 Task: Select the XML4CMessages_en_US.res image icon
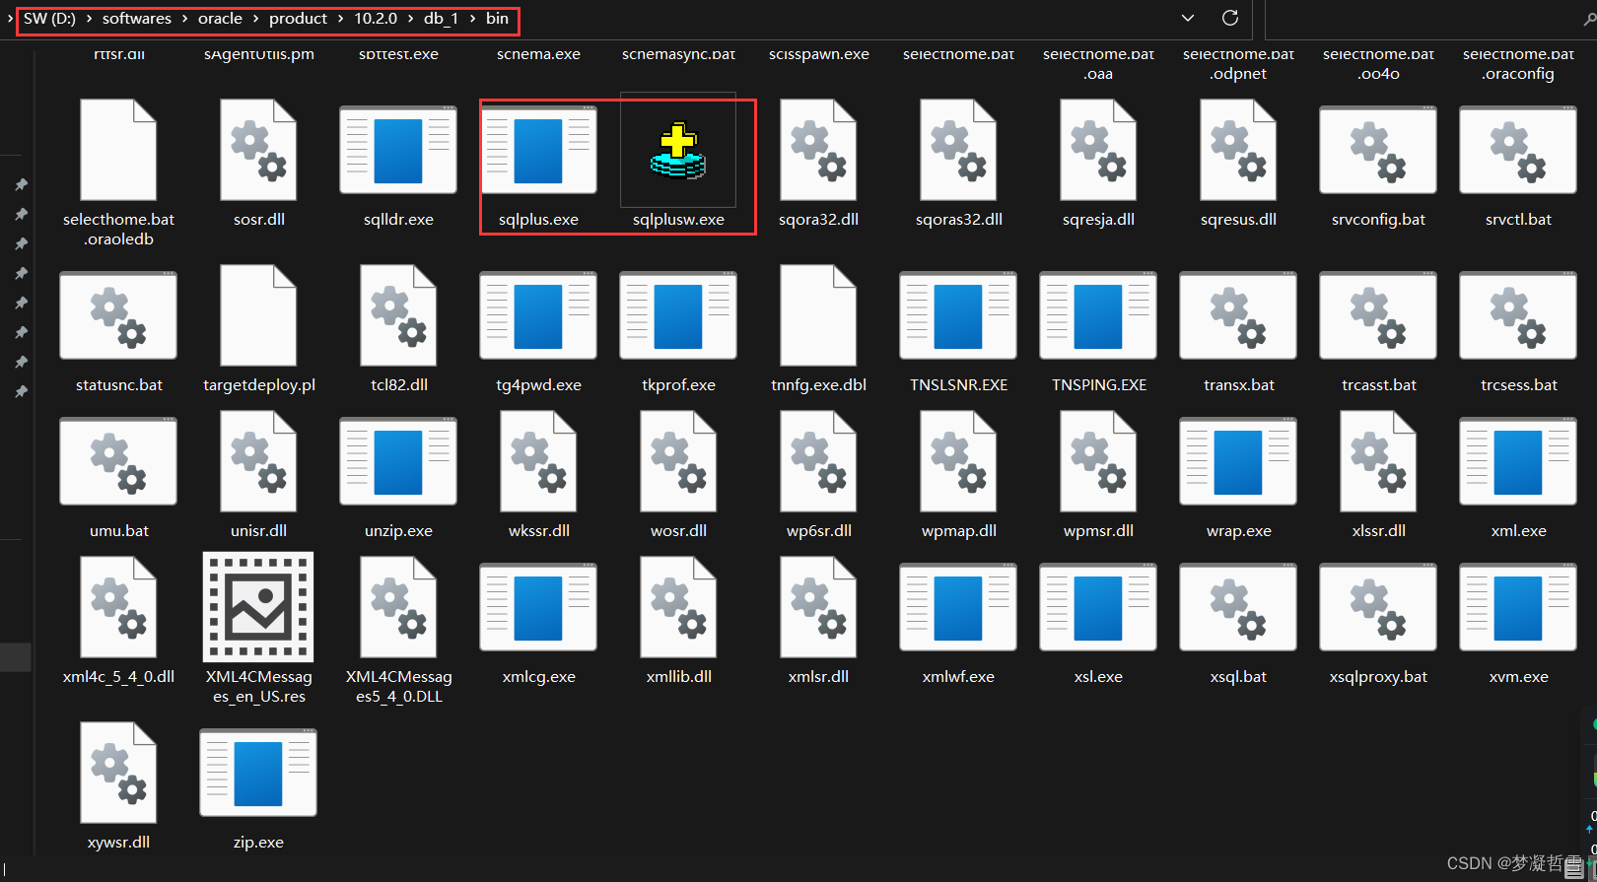pos(258,607)
